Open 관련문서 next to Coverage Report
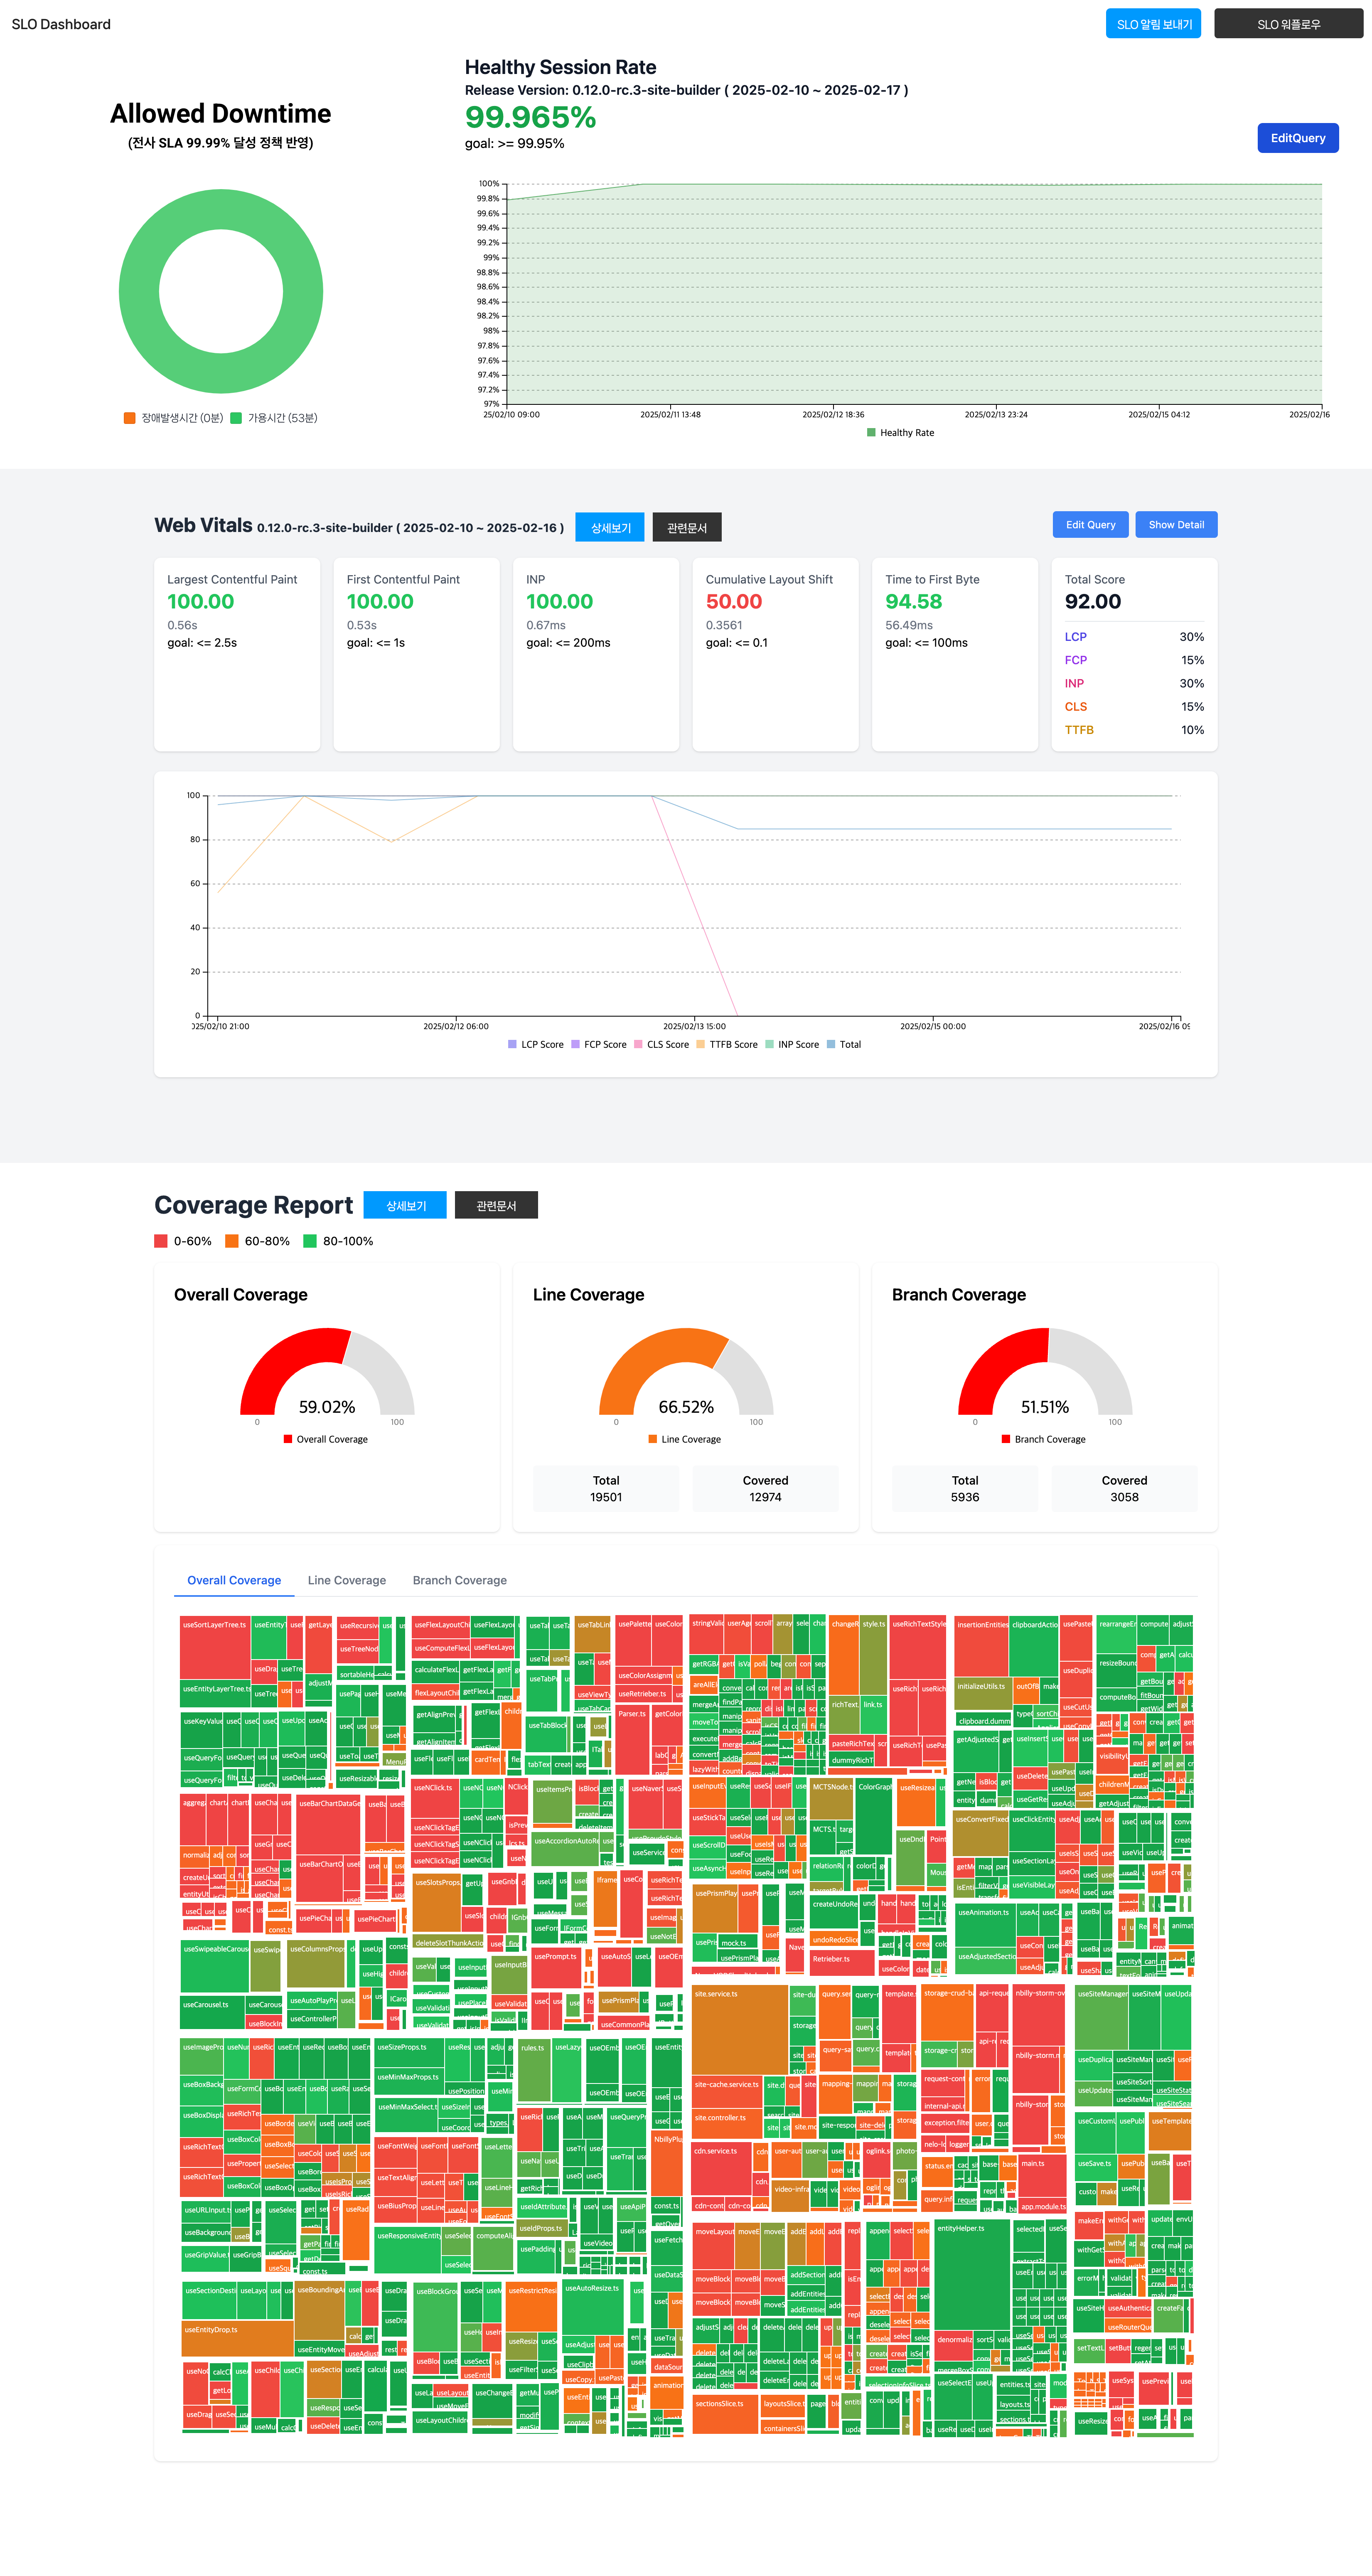Image resolution: width=1372 pixels, height=2576 pixels. 496,1205
